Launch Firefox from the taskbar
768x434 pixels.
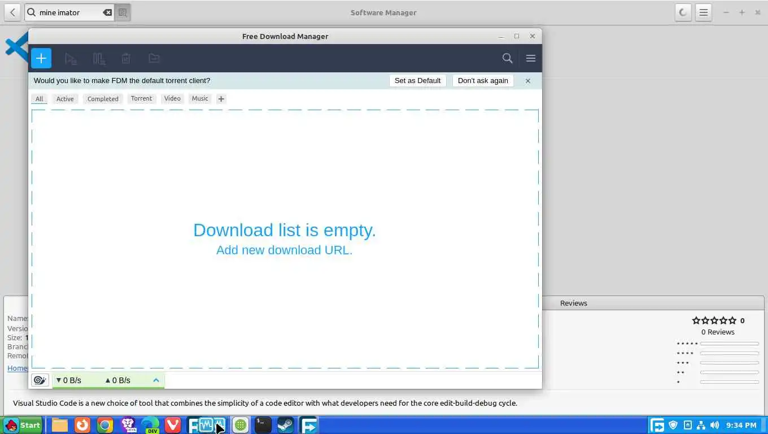tap(82, 425)
